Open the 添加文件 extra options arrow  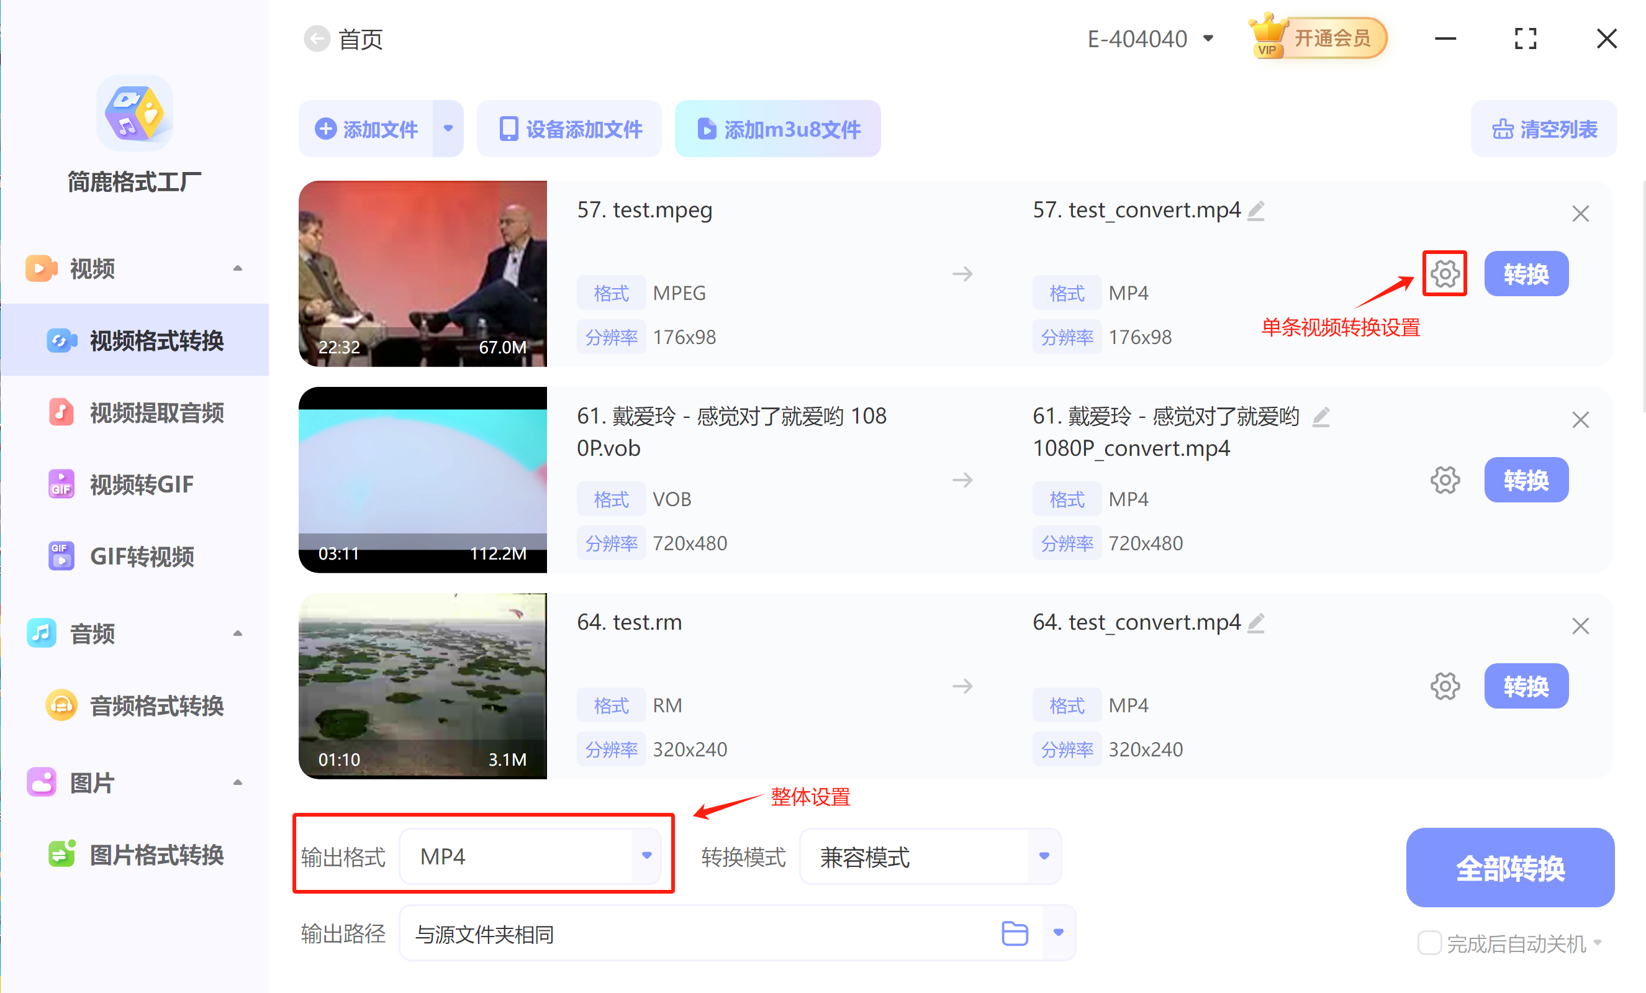tap(448, 129)
